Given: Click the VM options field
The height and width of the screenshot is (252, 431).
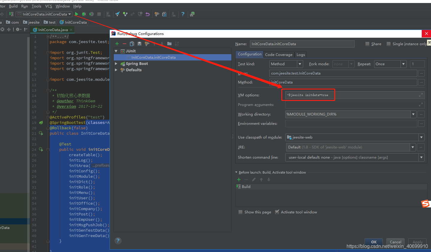Looking at the screenshot, I should click(x=355, y=95).
